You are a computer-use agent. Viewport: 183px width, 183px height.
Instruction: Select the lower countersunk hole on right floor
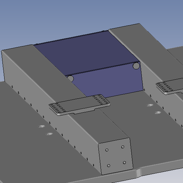158,113
